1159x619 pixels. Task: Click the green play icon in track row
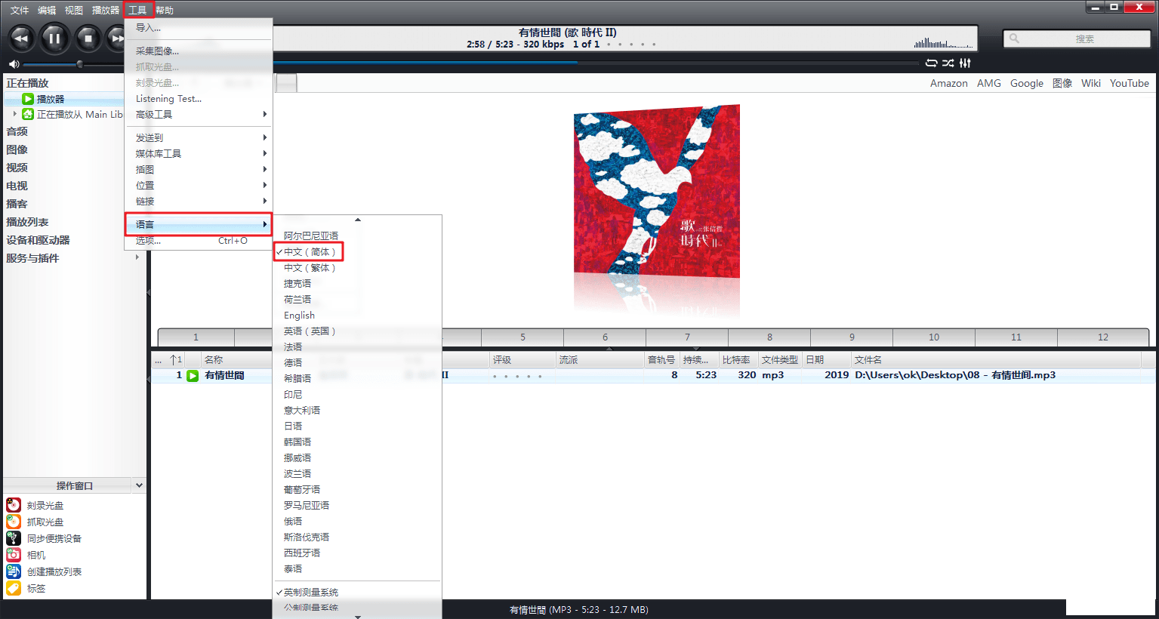click(193, 375)
